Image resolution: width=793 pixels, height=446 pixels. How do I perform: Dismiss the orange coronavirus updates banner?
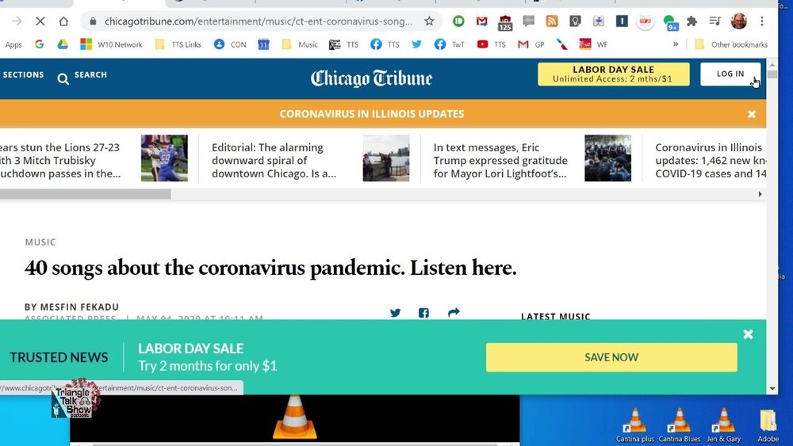[752, 114]
